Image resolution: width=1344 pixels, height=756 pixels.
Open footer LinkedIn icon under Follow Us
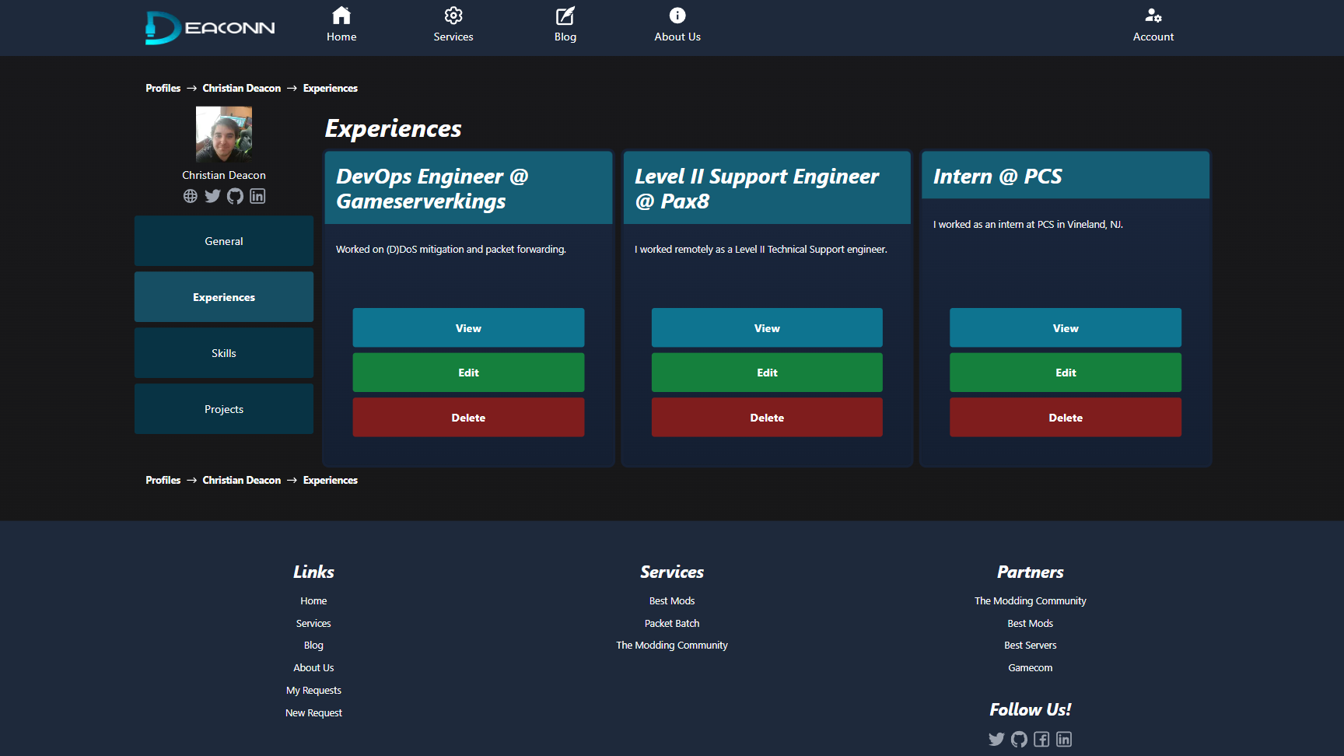click(1064, 739)
